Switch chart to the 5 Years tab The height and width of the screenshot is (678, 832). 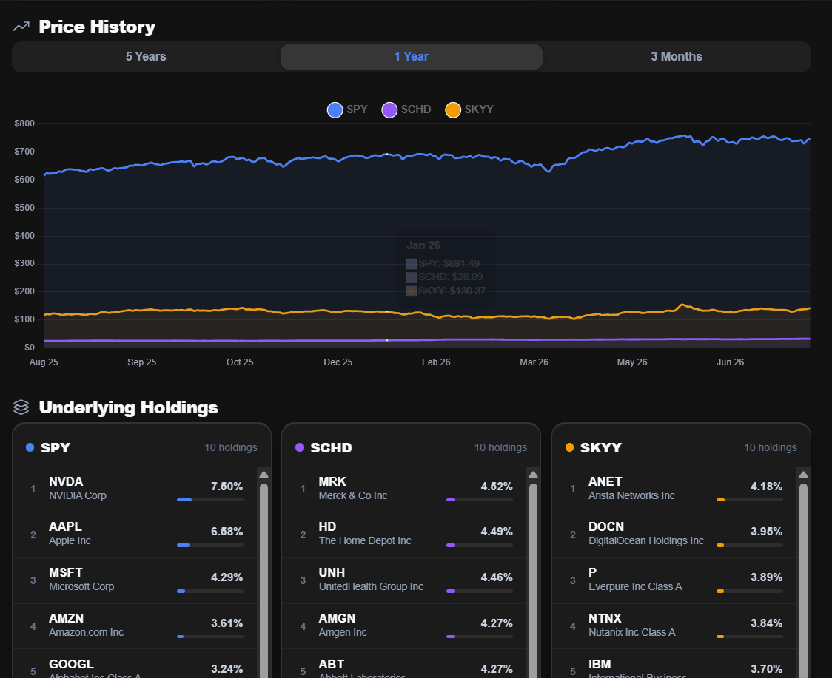[x=146, y=57]
